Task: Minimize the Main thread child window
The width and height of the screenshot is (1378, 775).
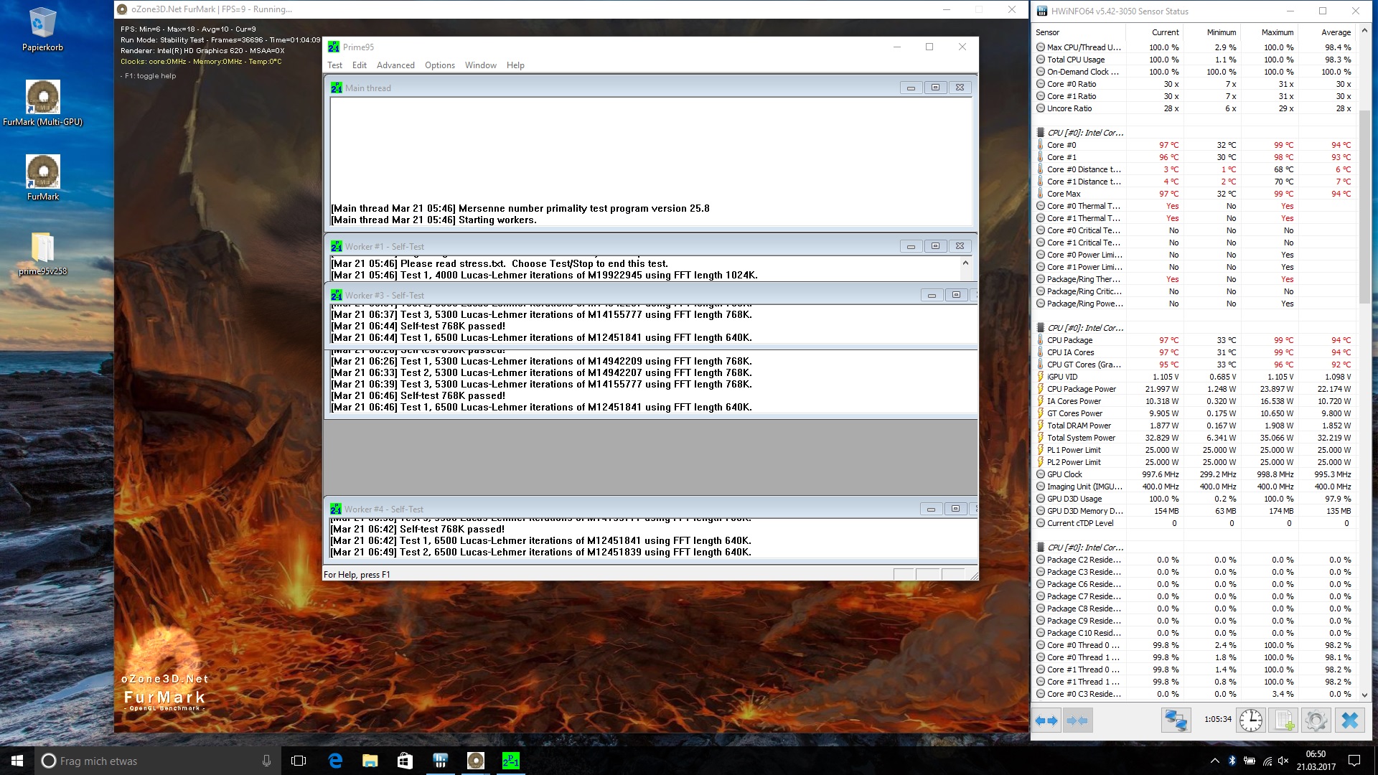Action: pos(911,88)
